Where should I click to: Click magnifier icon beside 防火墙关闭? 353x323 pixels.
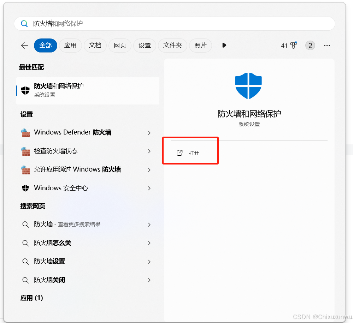25,280
